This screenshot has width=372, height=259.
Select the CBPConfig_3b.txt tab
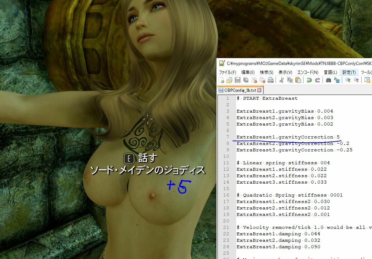tap(240, 90)
